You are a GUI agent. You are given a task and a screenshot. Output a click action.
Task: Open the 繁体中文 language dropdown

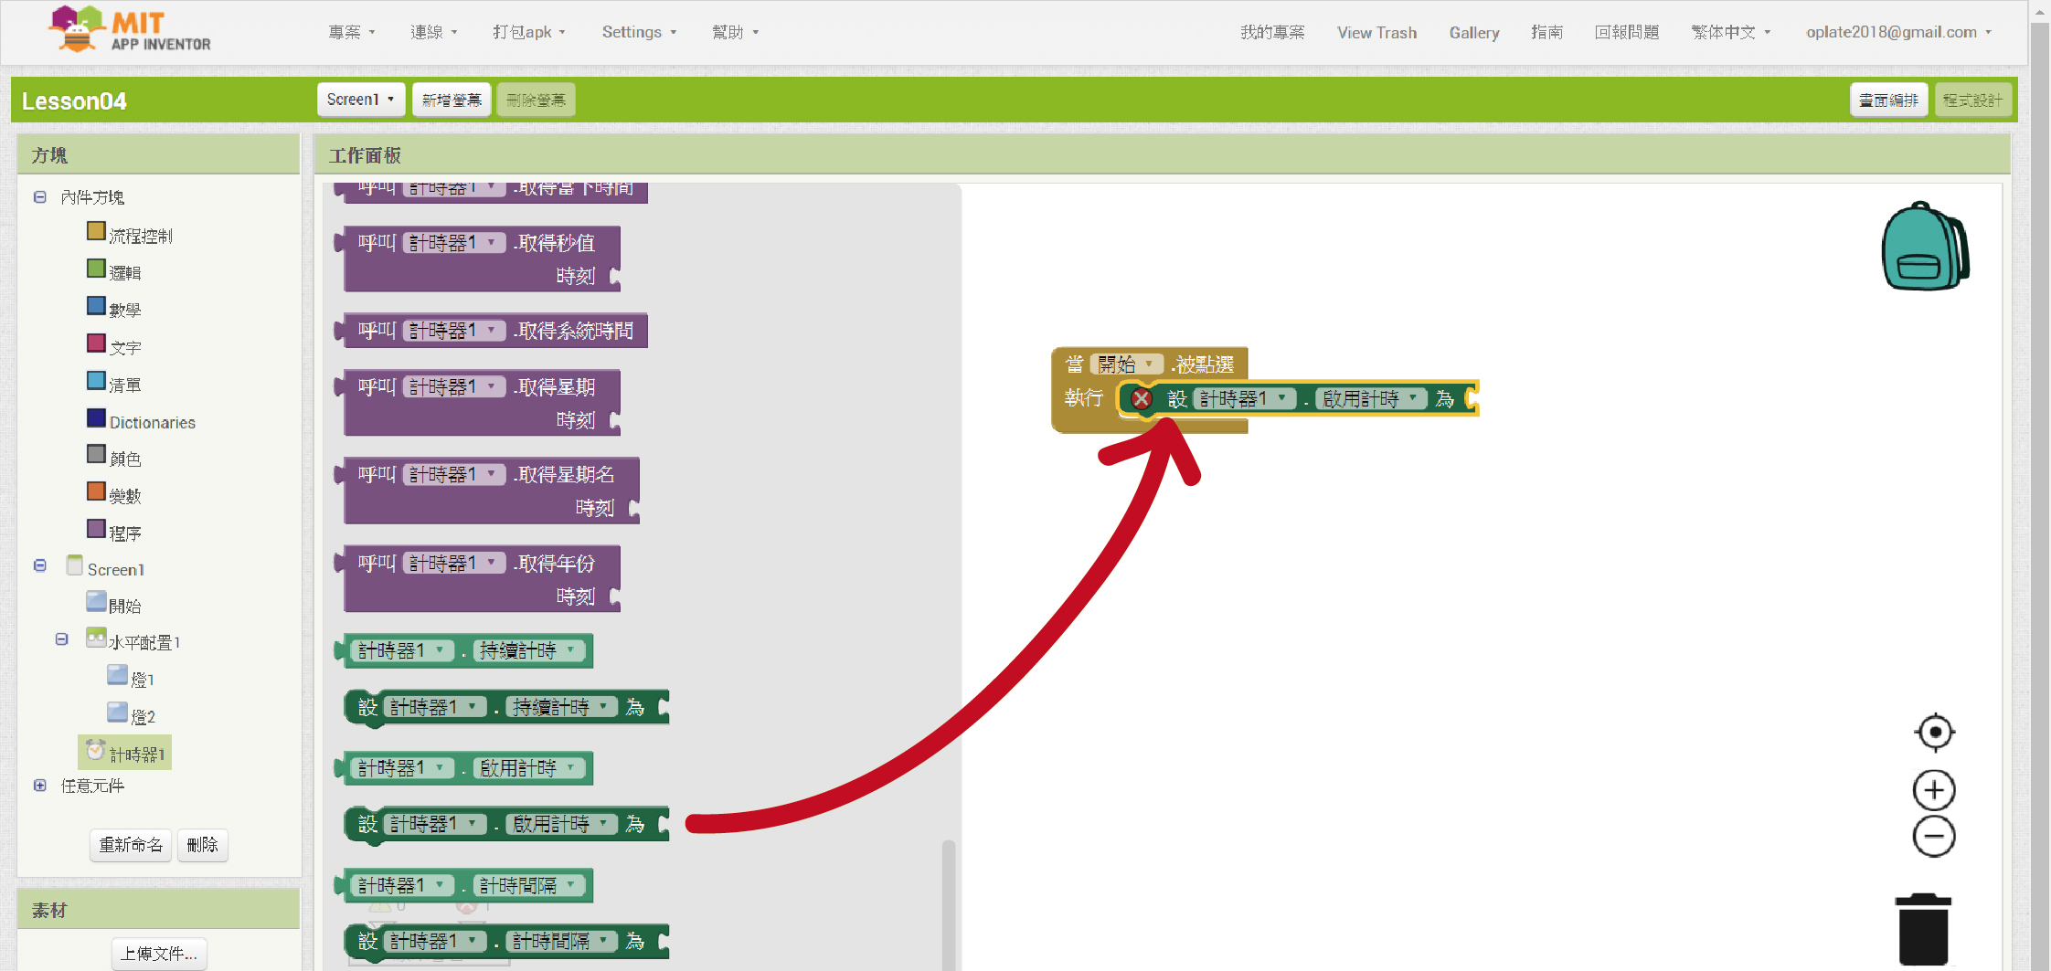(1729, 32)
